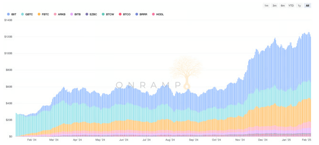Toggle the BRRR series in legend
The image size is (319, 145).
[141, 14]
